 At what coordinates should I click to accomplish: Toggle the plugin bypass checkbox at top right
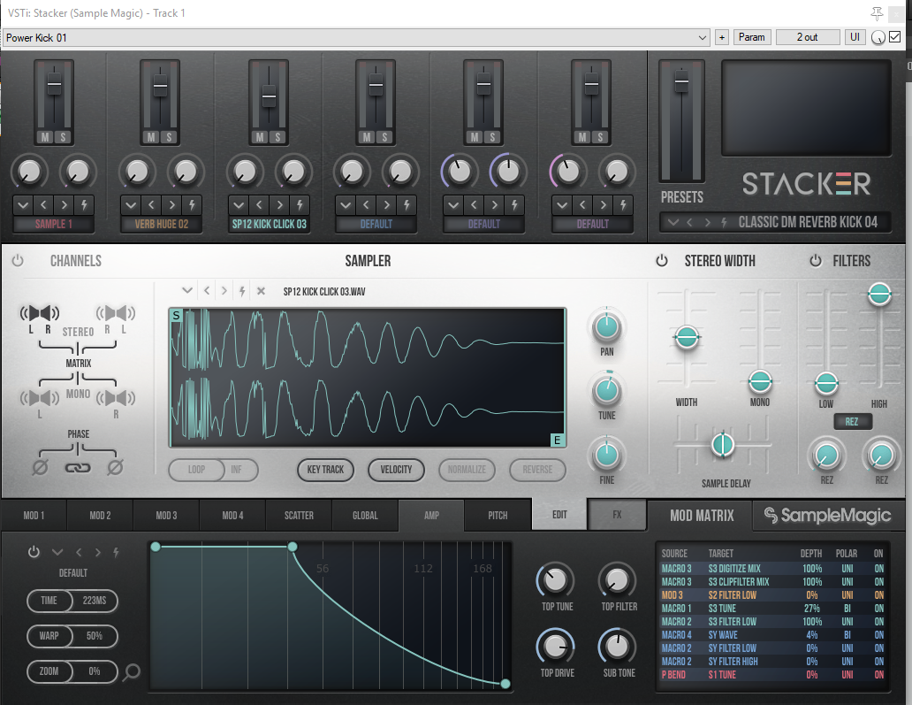tap(894, 37)
